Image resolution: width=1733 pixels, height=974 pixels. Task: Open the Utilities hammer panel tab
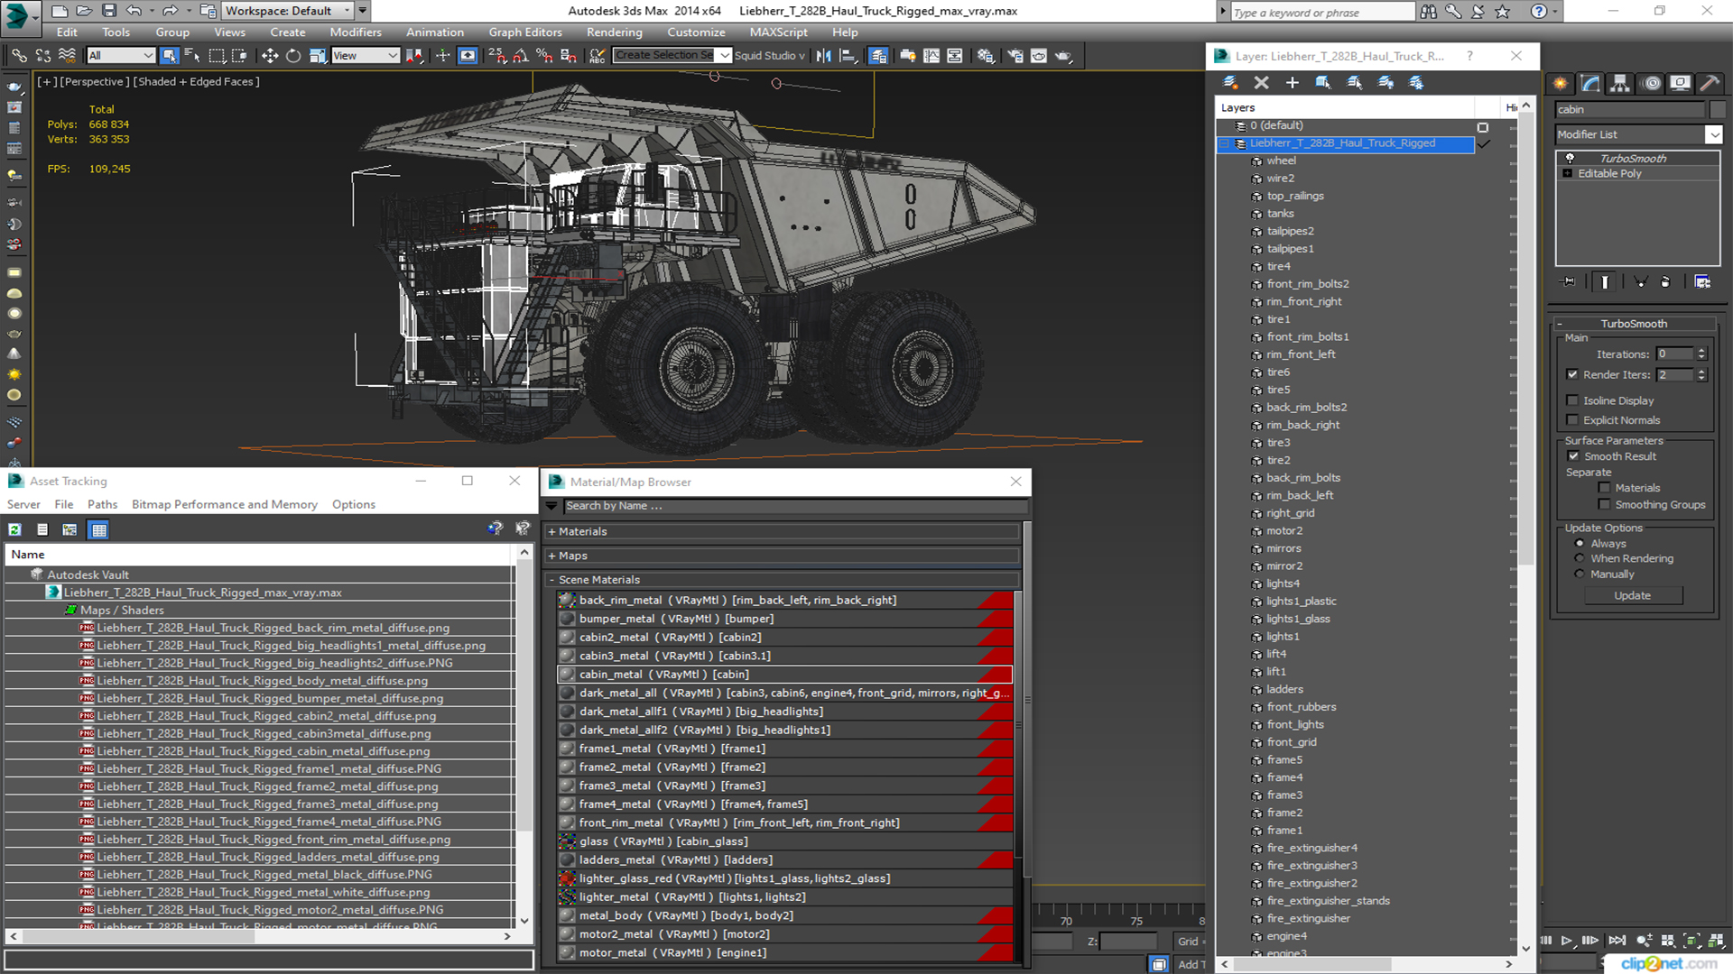click(x=1710, y=83)
